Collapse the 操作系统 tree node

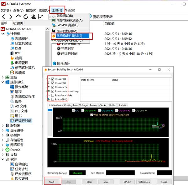[x=3, y=82]
